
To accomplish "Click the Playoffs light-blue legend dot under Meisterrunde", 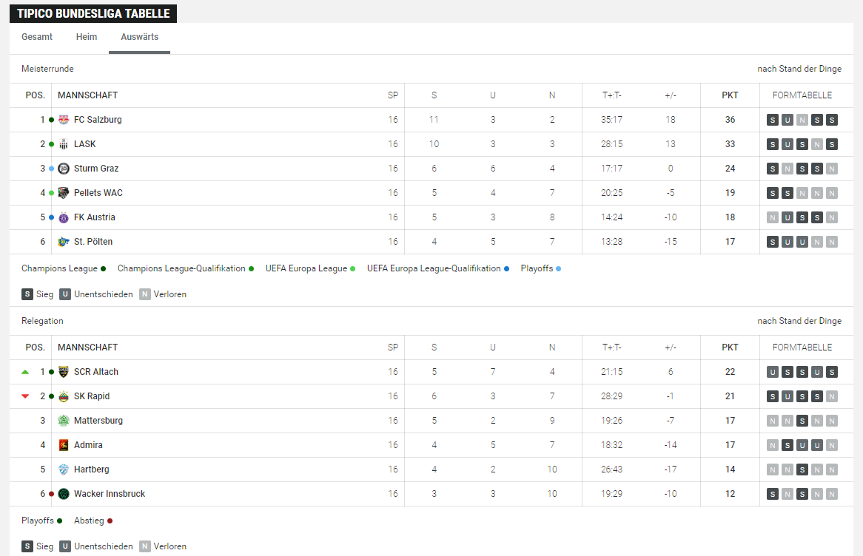I will [x=558, y=269].
